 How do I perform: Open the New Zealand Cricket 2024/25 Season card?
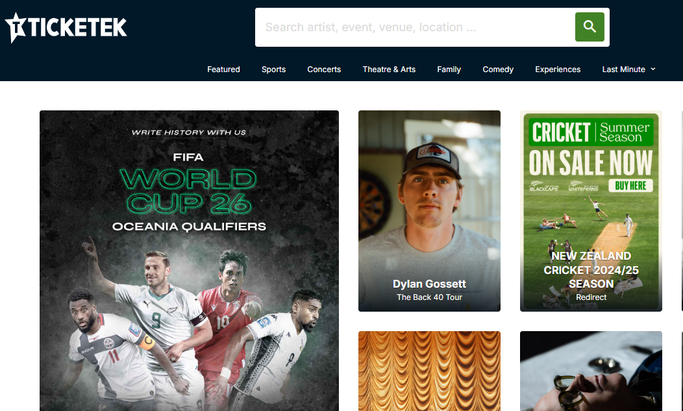pyautogui.click(x=591, y=211)
